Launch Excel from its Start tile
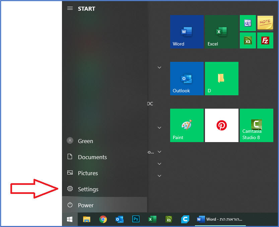The width and height of the screenshot is (279, 227). [x=221, y=32]
